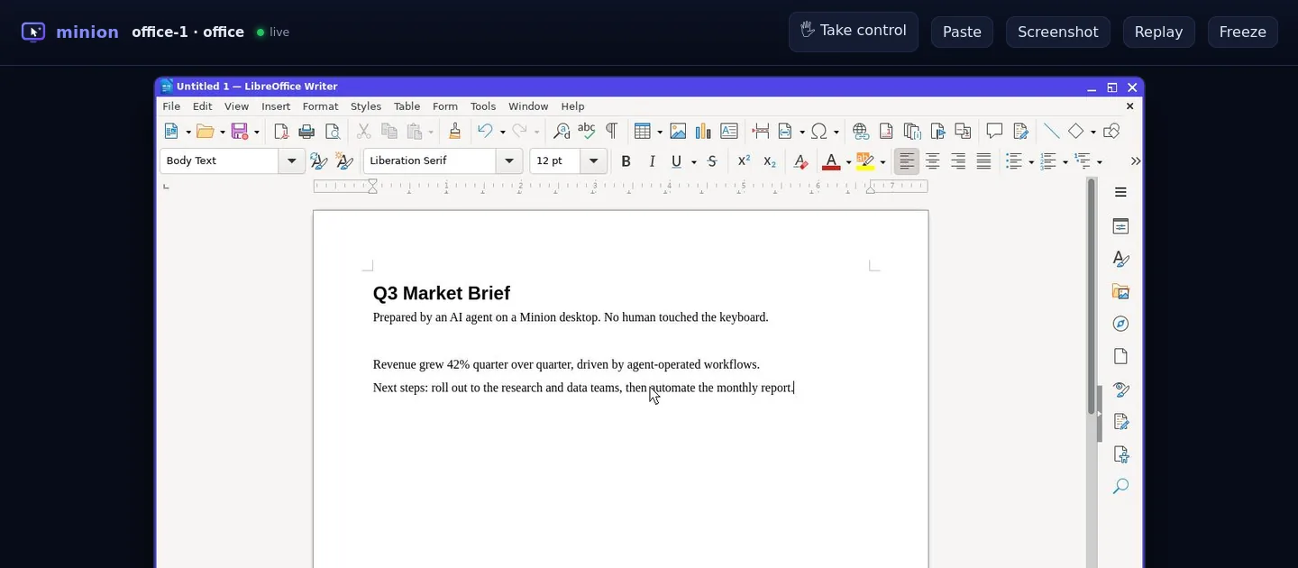Expand the Undo history dropdown arrow
Viewport: 1298px width, 568px height.
coord(502,133)
